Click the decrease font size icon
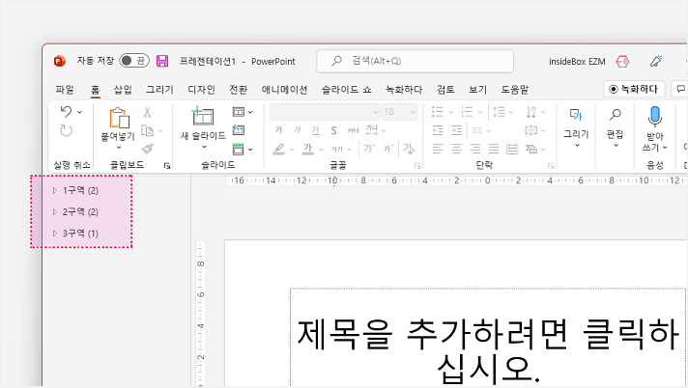The image size is (688, 388). click(x=388, y=149)
